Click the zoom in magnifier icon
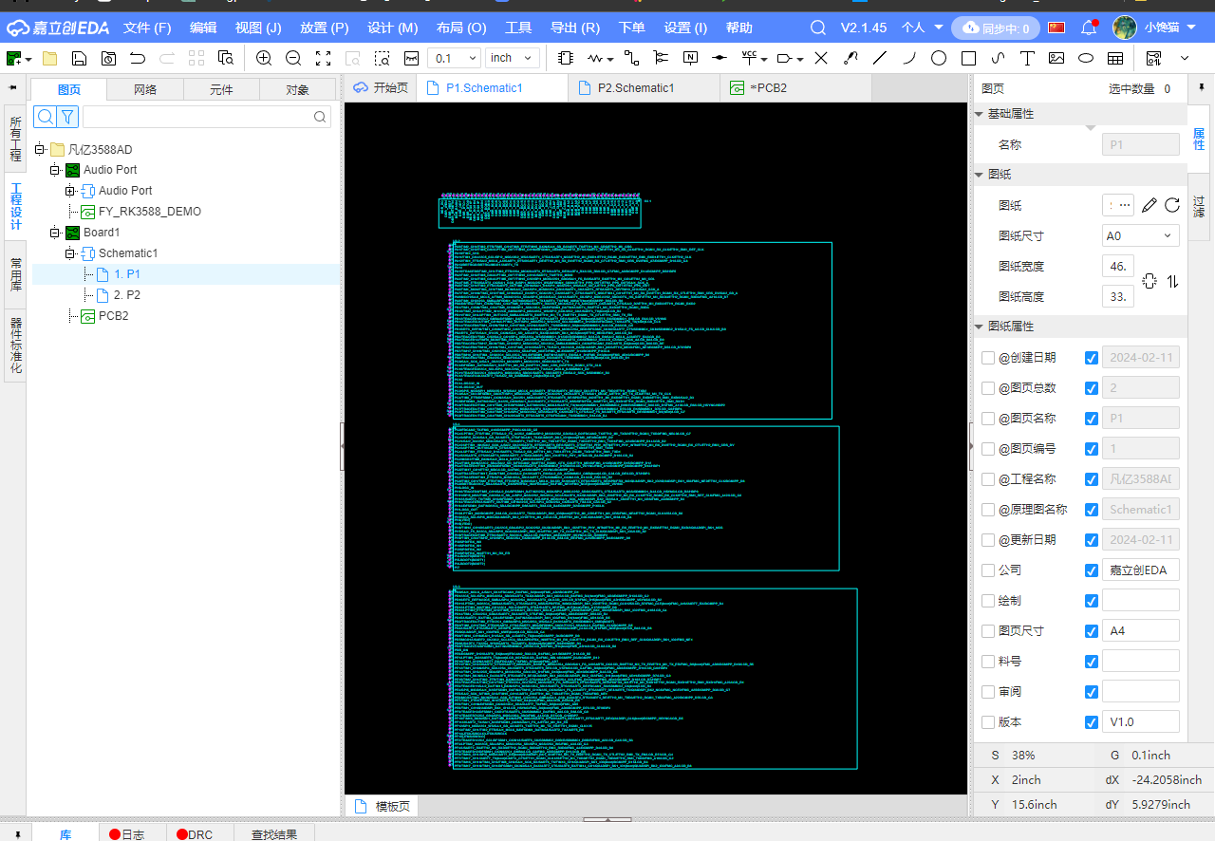 pos(264,58)
